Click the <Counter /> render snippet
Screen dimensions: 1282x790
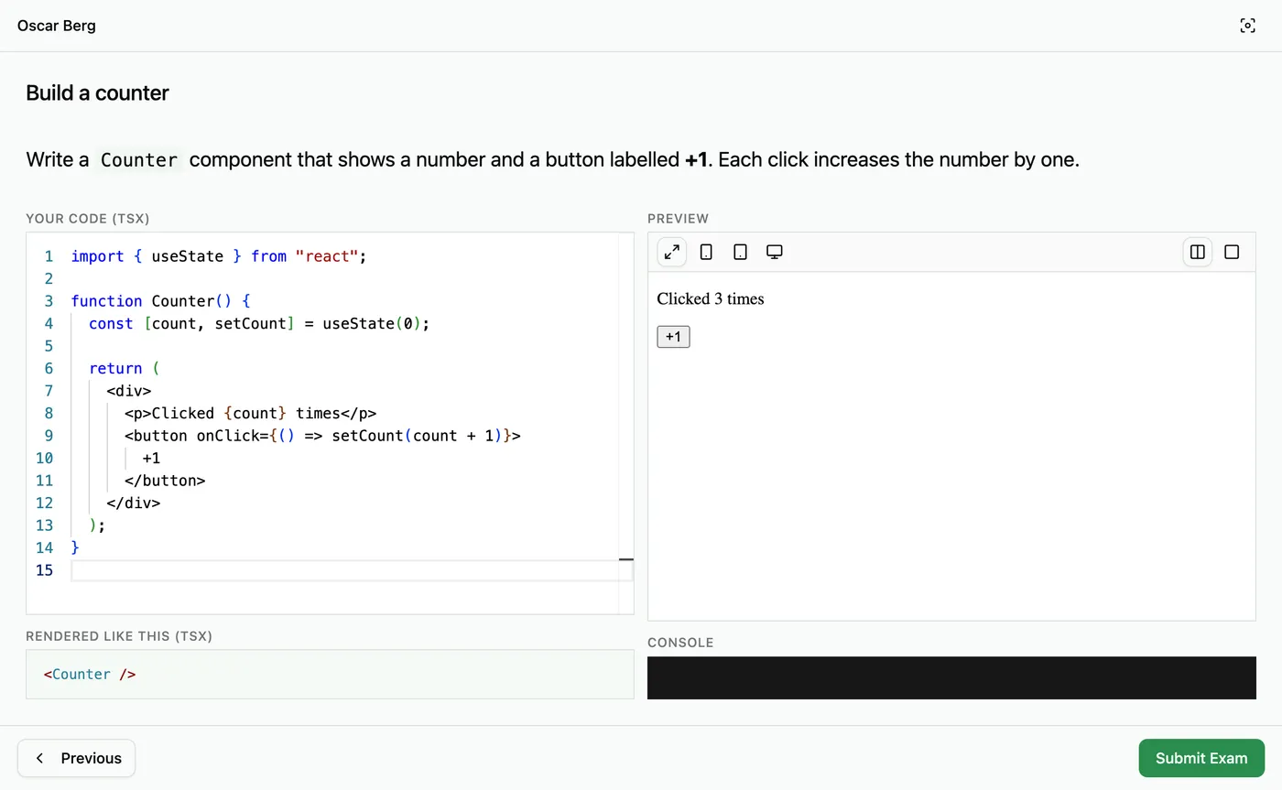click(x=90, y=675)
